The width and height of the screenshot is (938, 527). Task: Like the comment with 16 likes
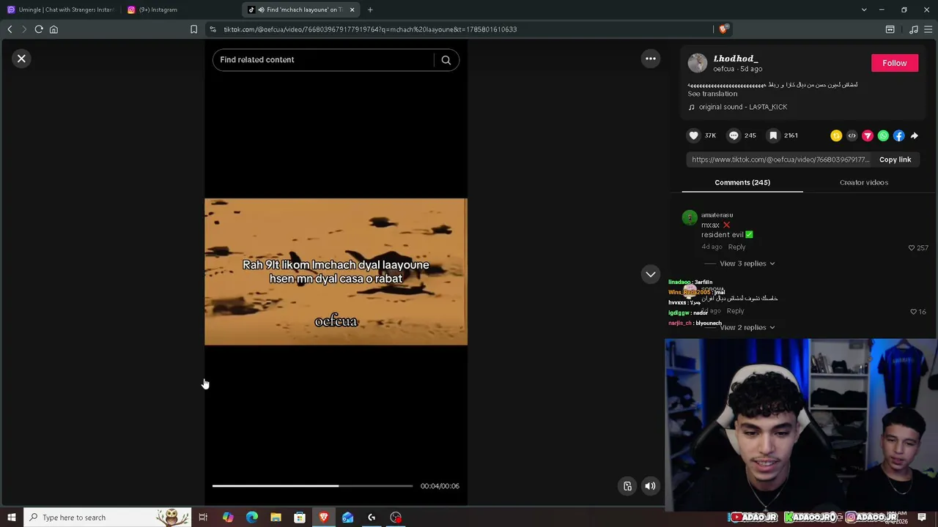click(x=913, y=311)
